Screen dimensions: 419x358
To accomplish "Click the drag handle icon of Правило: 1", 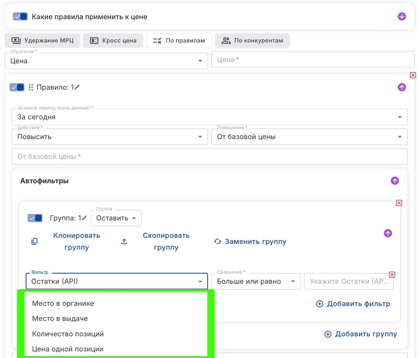I will [x=31, y=87].
